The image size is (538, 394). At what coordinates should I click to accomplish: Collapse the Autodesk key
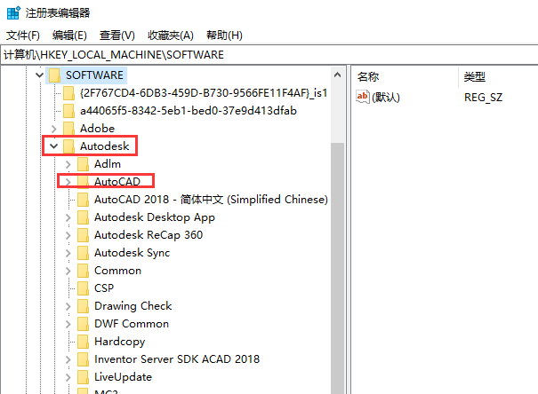click(53, 146)
